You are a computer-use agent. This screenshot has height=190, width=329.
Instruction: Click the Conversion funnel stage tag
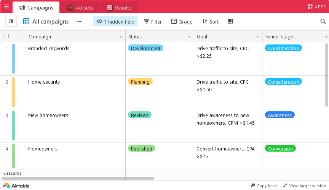[x=280, y=149]
